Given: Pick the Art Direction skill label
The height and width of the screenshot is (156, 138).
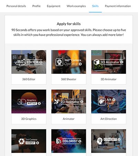Looking at the screenshot, I should (109, 119).
